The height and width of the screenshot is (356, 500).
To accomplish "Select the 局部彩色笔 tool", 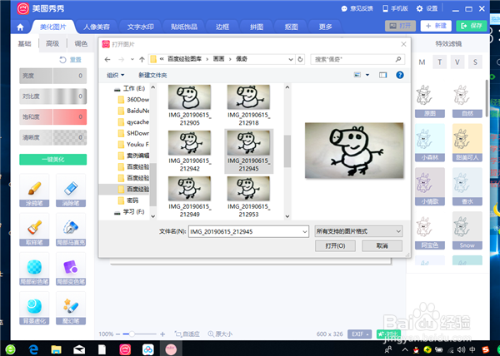I will (34, 269).
